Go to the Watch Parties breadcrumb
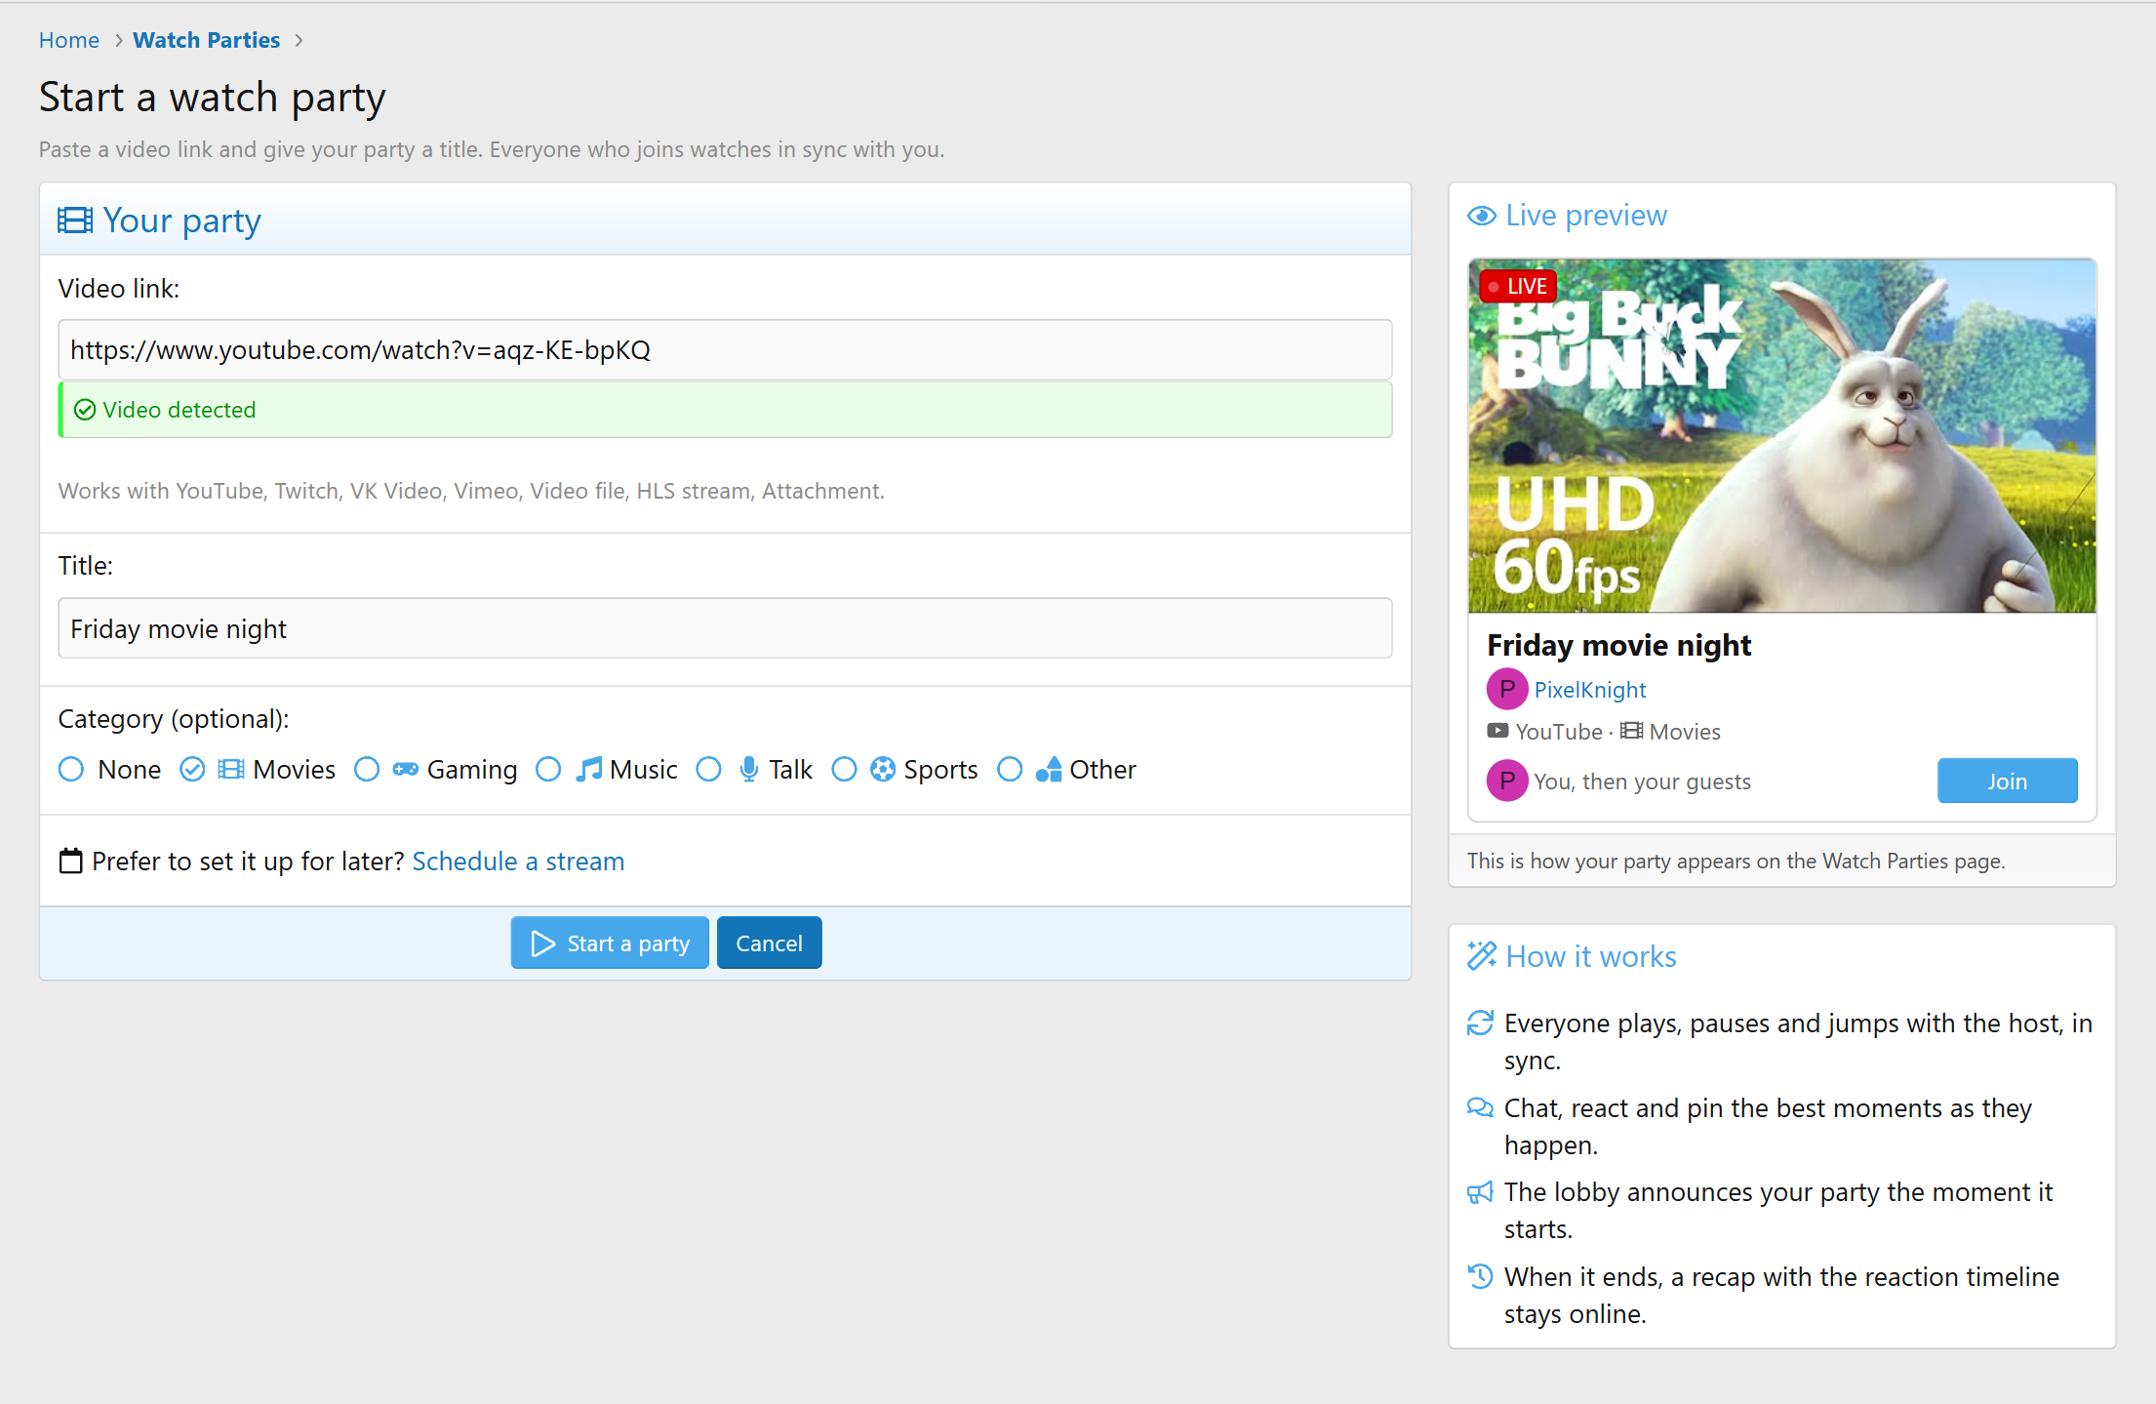This screenshot has width=2156, height=1404. click(206, 40)
